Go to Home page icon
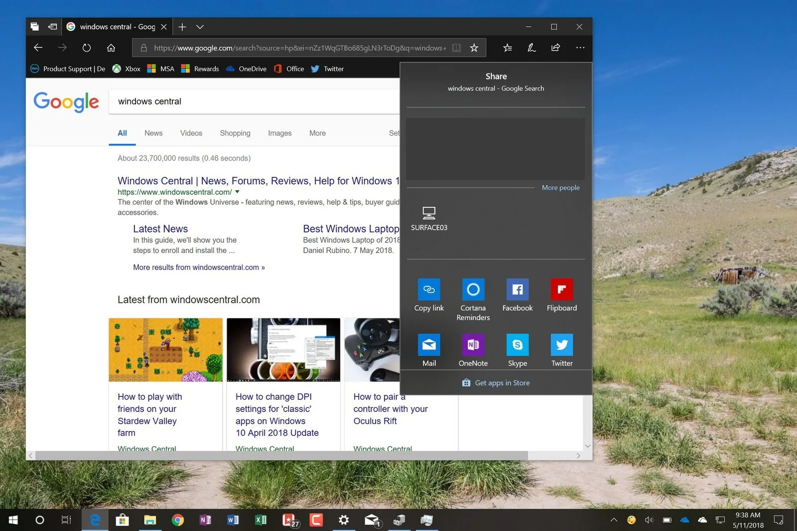The width and height of the screenshot is (797, 531). 111,48
